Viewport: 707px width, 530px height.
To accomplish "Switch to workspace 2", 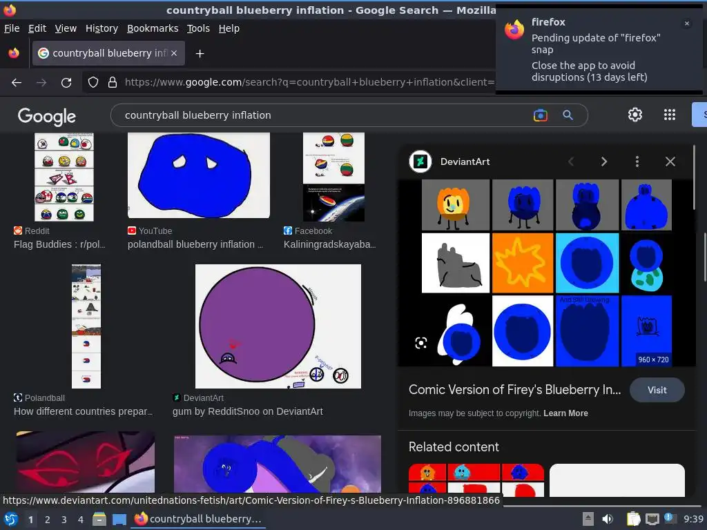I will [x=48, y=520].
